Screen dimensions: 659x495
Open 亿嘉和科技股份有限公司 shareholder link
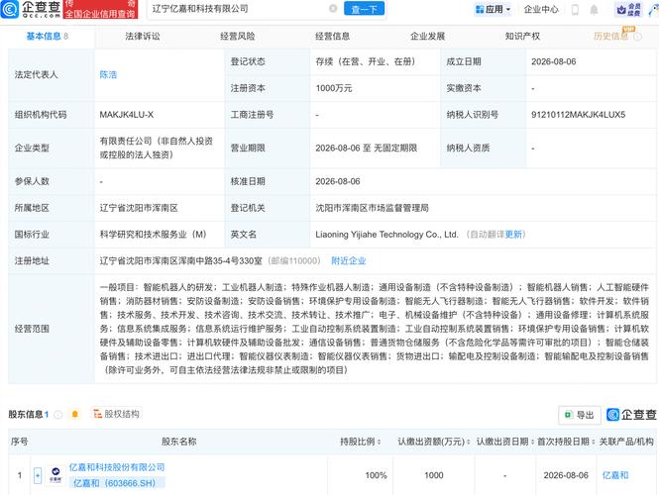(x=117, y=467)
